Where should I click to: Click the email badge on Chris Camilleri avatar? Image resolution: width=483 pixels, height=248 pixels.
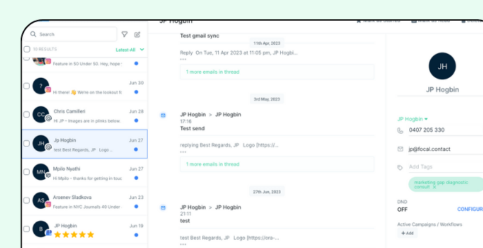[x=48, y=118]
